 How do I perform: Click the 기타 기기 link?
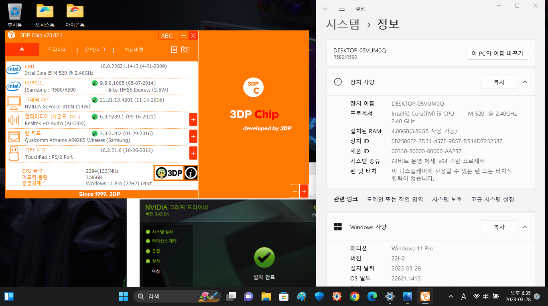pos(35,150)
